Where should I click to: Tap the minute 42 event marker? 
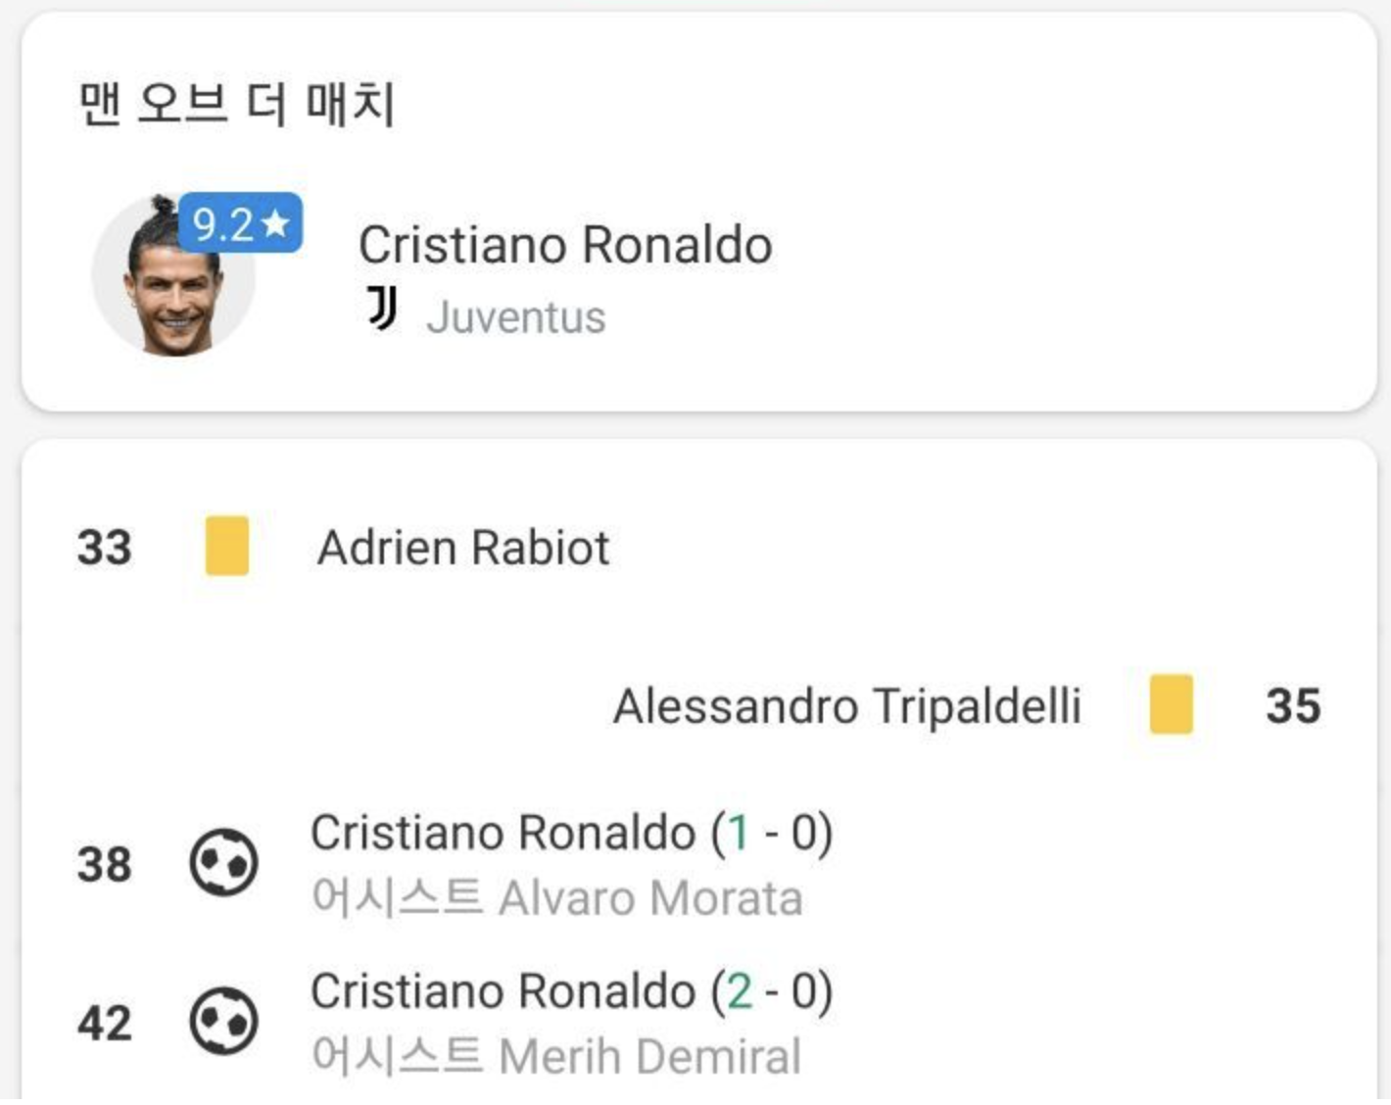(x=105, y=1024)
